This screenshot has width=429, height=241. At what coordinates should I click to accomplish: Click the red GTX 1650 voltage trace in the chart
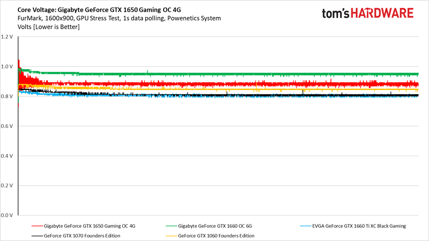click(219, 84)
